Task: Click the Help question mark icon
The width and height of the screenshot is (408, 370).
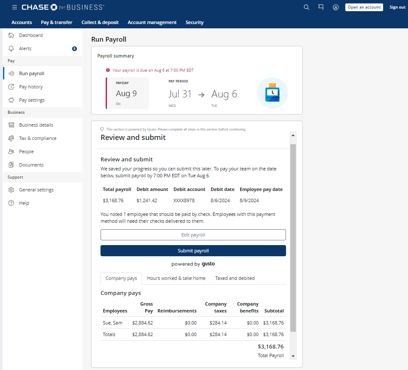Action: (12, 203)
